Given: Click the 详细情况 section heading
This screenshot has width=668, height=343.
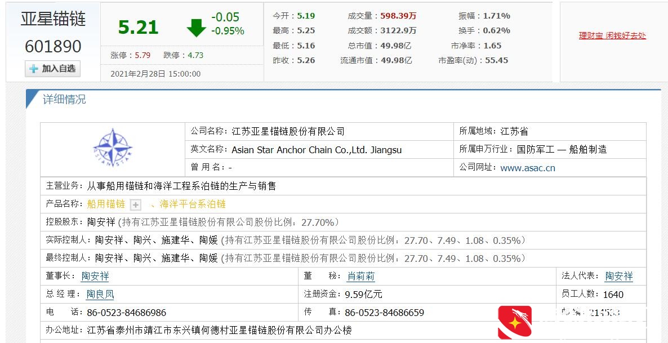Looking at the screenshot, I should click(64, 100).
